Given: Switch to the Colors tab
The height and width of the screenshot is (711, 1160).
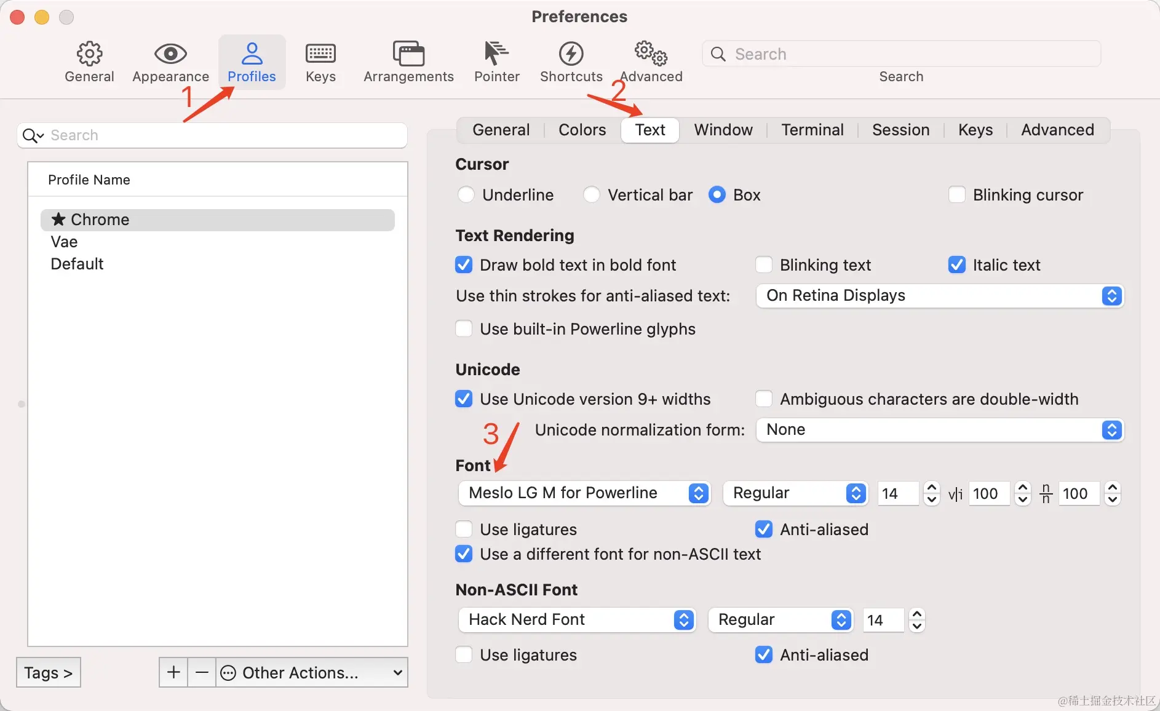Looking at the screenshot, I should (582, 130).
